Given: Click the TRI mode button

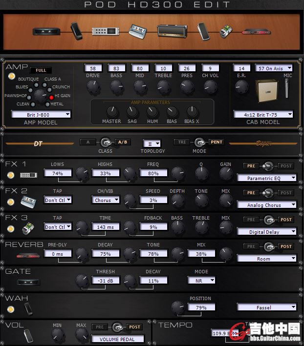Looking at the screenshot, I should pyautogui.click(x=182, y=142).
